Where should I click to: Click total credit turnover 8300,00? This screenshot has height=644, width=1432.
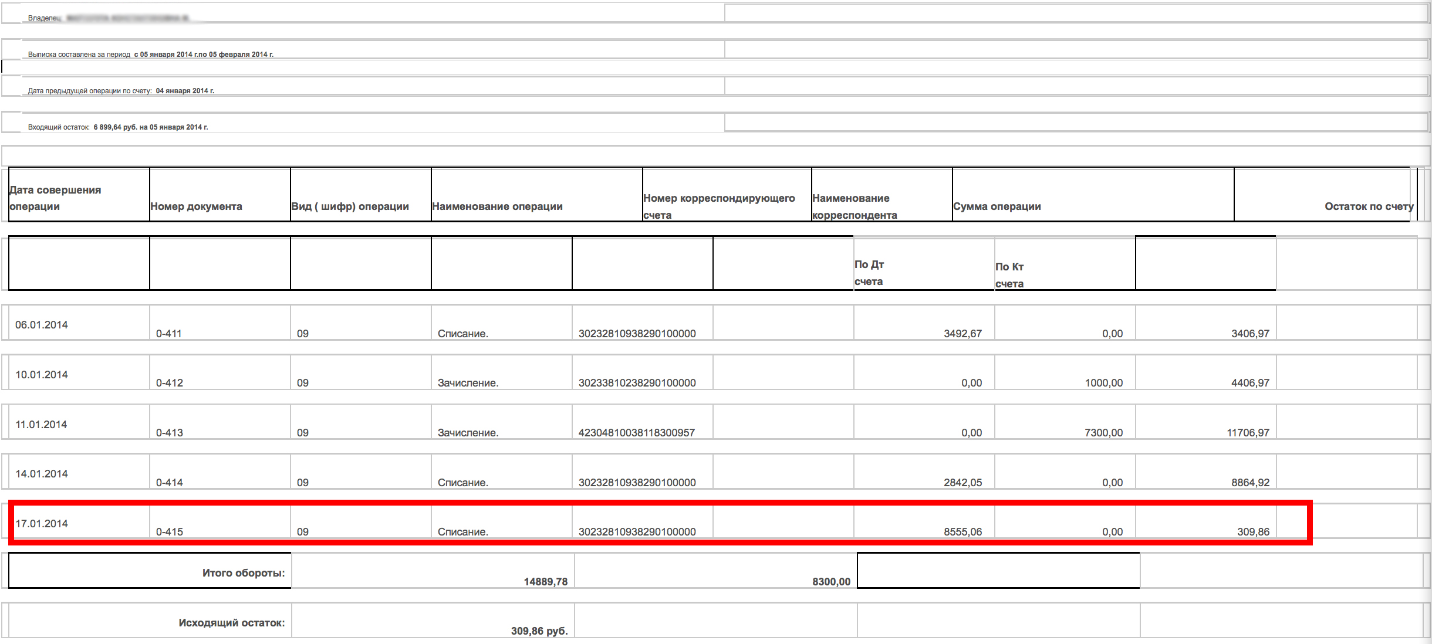tap(831, 582)
